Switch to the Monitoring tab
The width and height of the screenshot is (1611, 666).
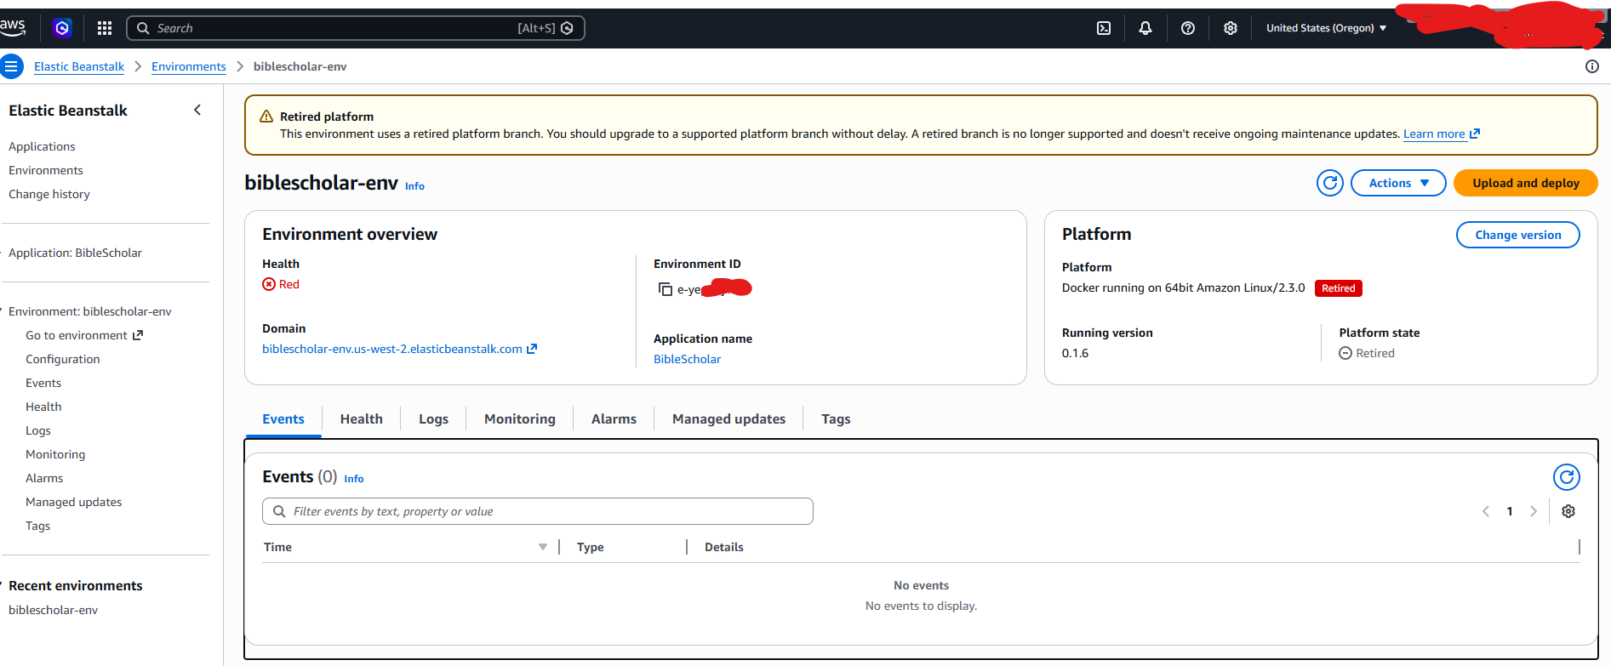520,418
